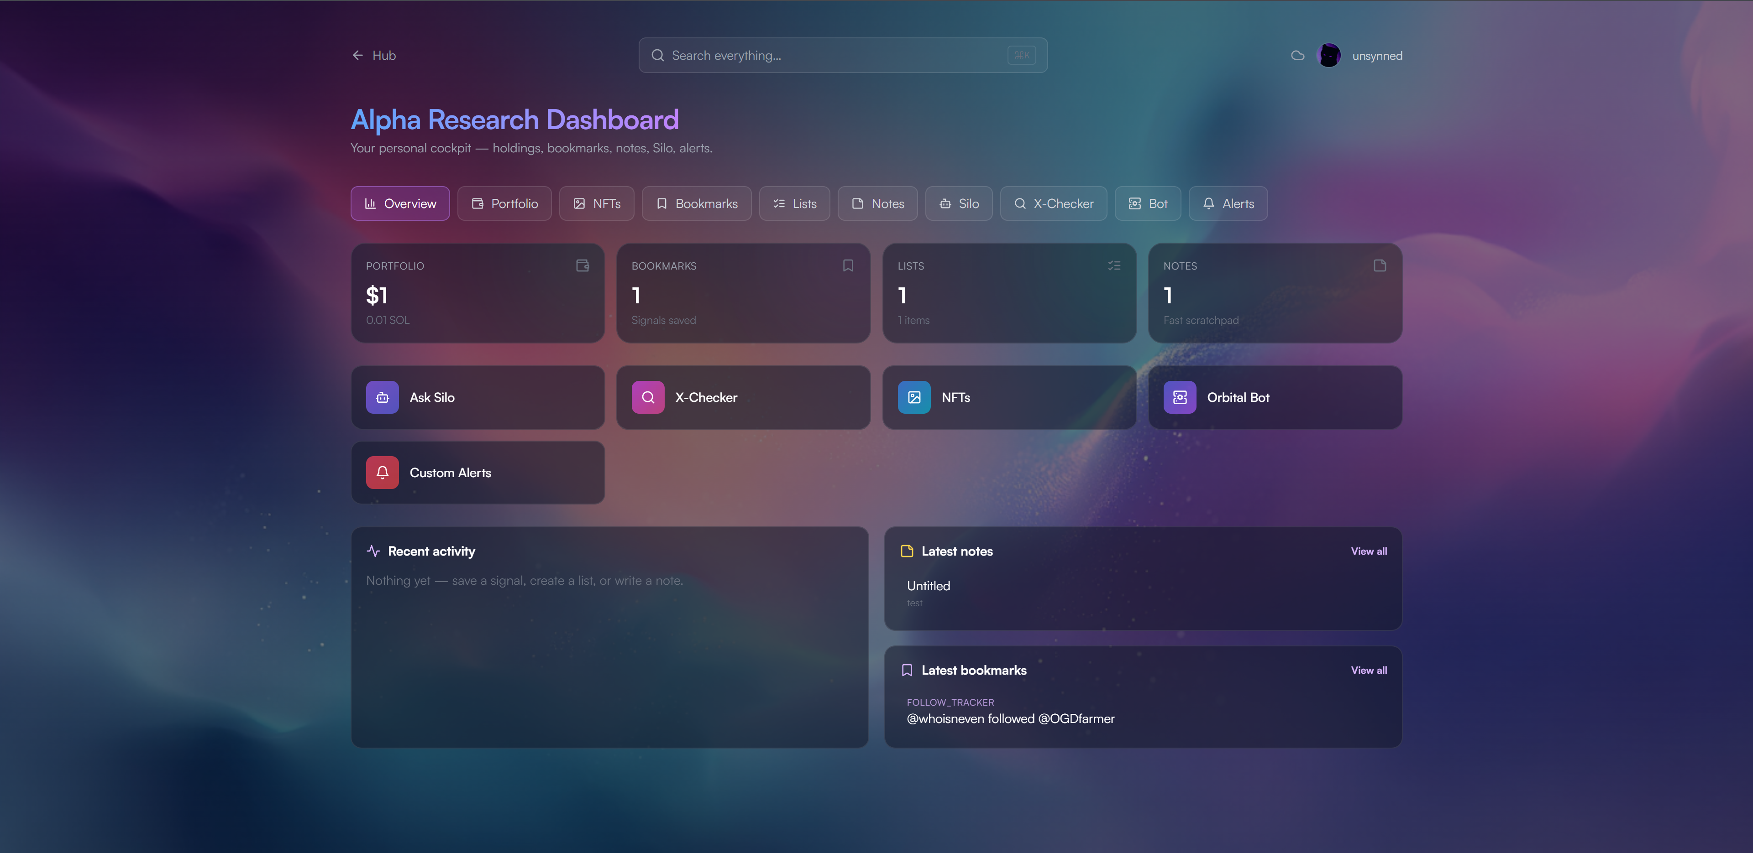Open the Portfolio $1 stat card

click(x=478, y=293)
